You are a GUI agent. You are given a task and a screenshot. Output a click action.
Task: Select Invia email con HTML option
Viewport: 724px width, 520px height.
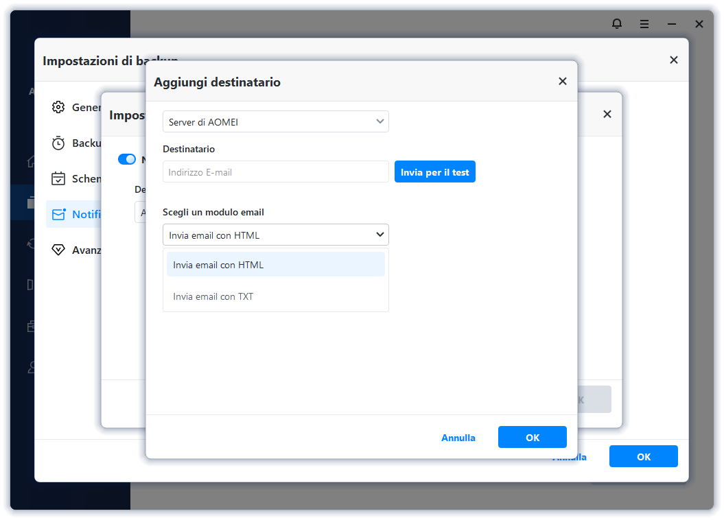(x=276, y=265)
